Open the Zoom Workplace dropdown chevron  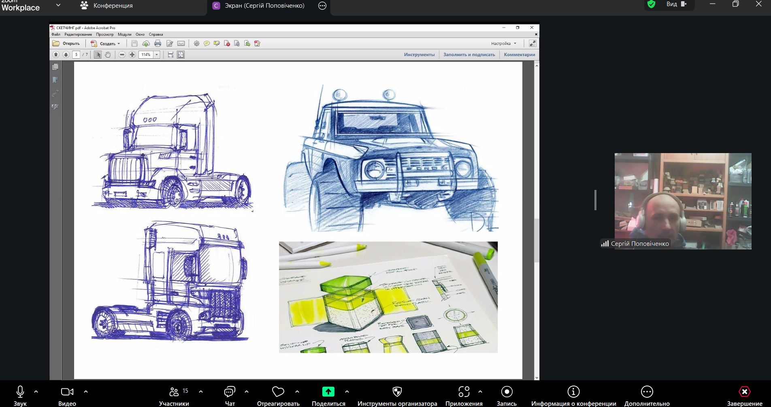coord(58,5)
